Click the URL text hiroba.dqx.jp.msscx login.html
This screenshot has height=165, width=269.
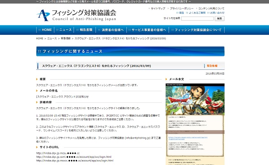point(75,161)
